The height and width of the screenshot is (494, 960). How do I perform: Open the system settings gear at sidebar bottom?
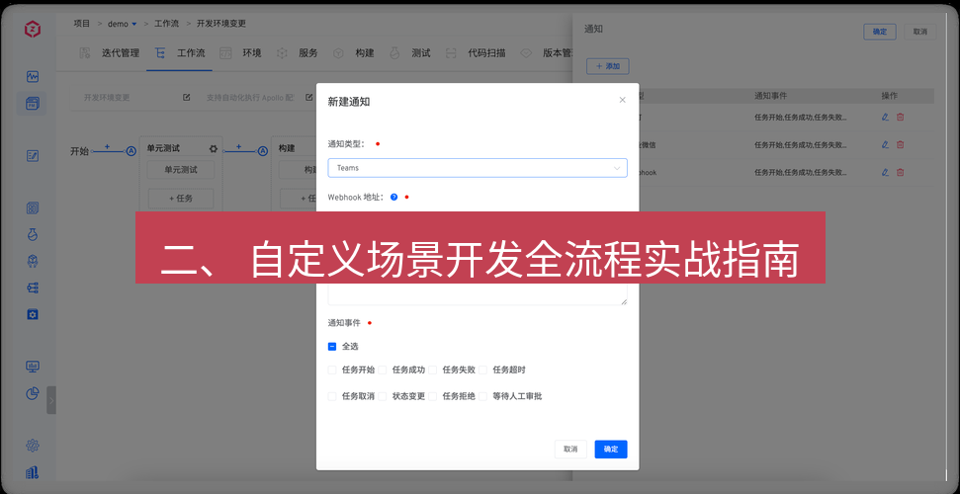[x=33, y=446]
